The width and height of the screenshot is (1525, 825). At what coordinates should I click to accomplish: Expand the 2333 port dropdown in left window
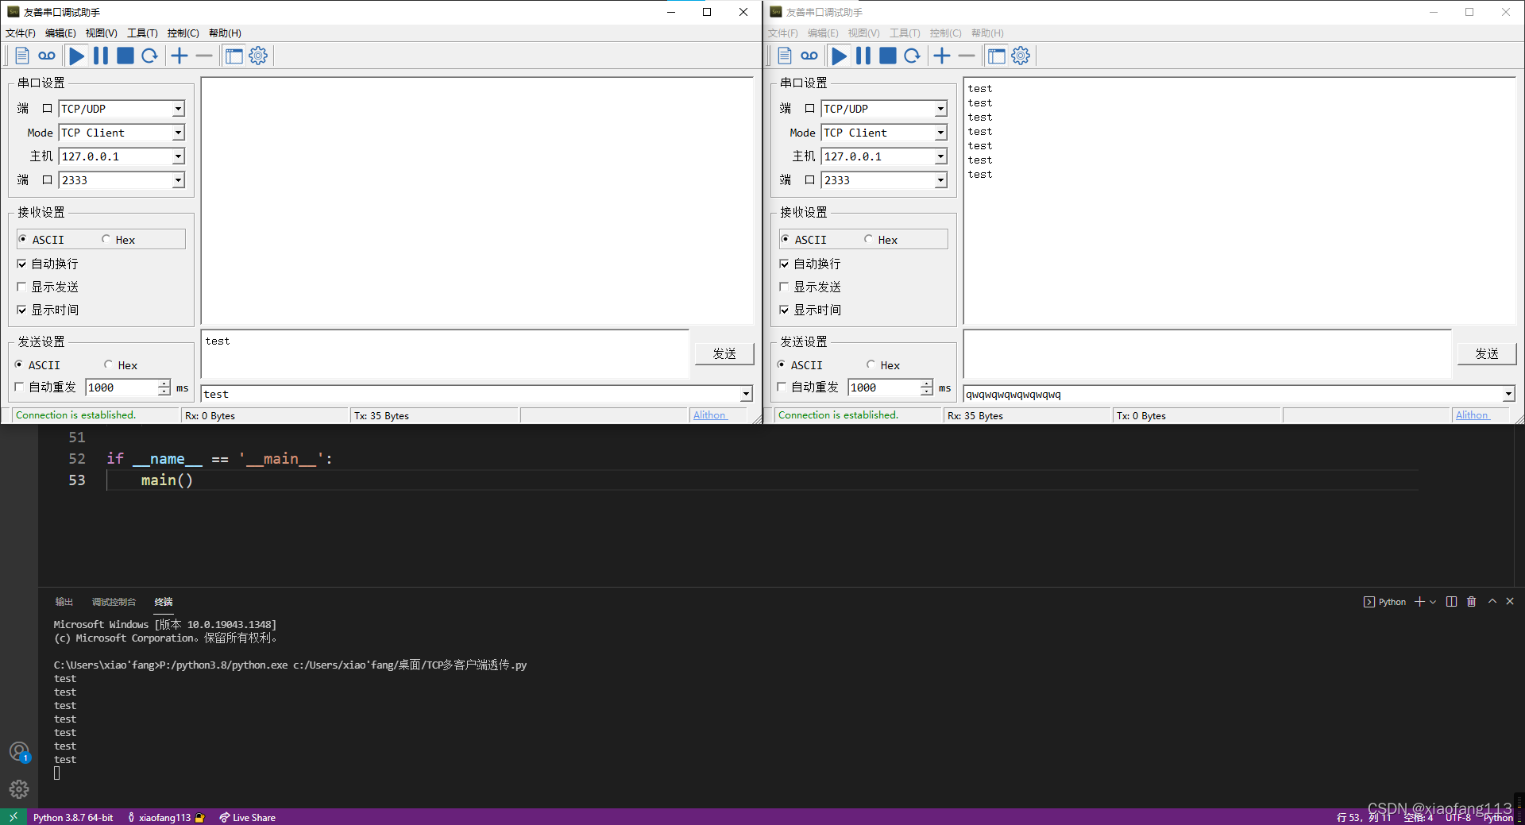(178, 180)
